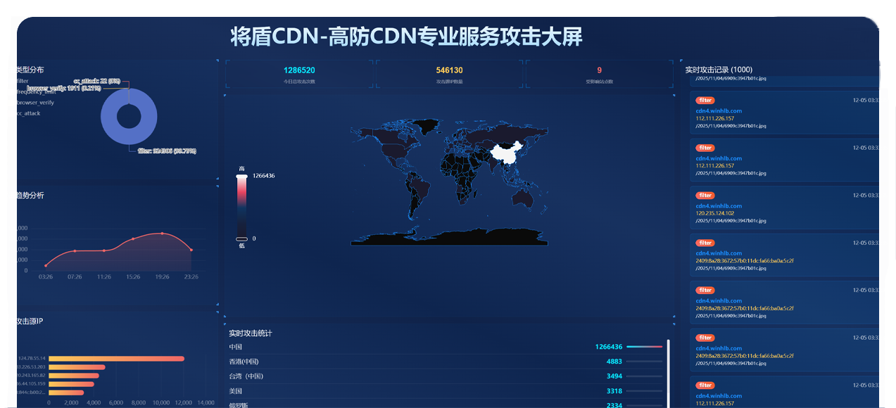Select the 美国 row showing 3318 attacks
Viewport: 896px width, 408px height.
tap(445, 391)
